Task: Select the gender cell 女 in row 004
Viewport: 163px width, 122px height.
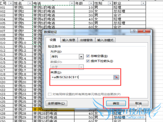Action: point(103,19)
